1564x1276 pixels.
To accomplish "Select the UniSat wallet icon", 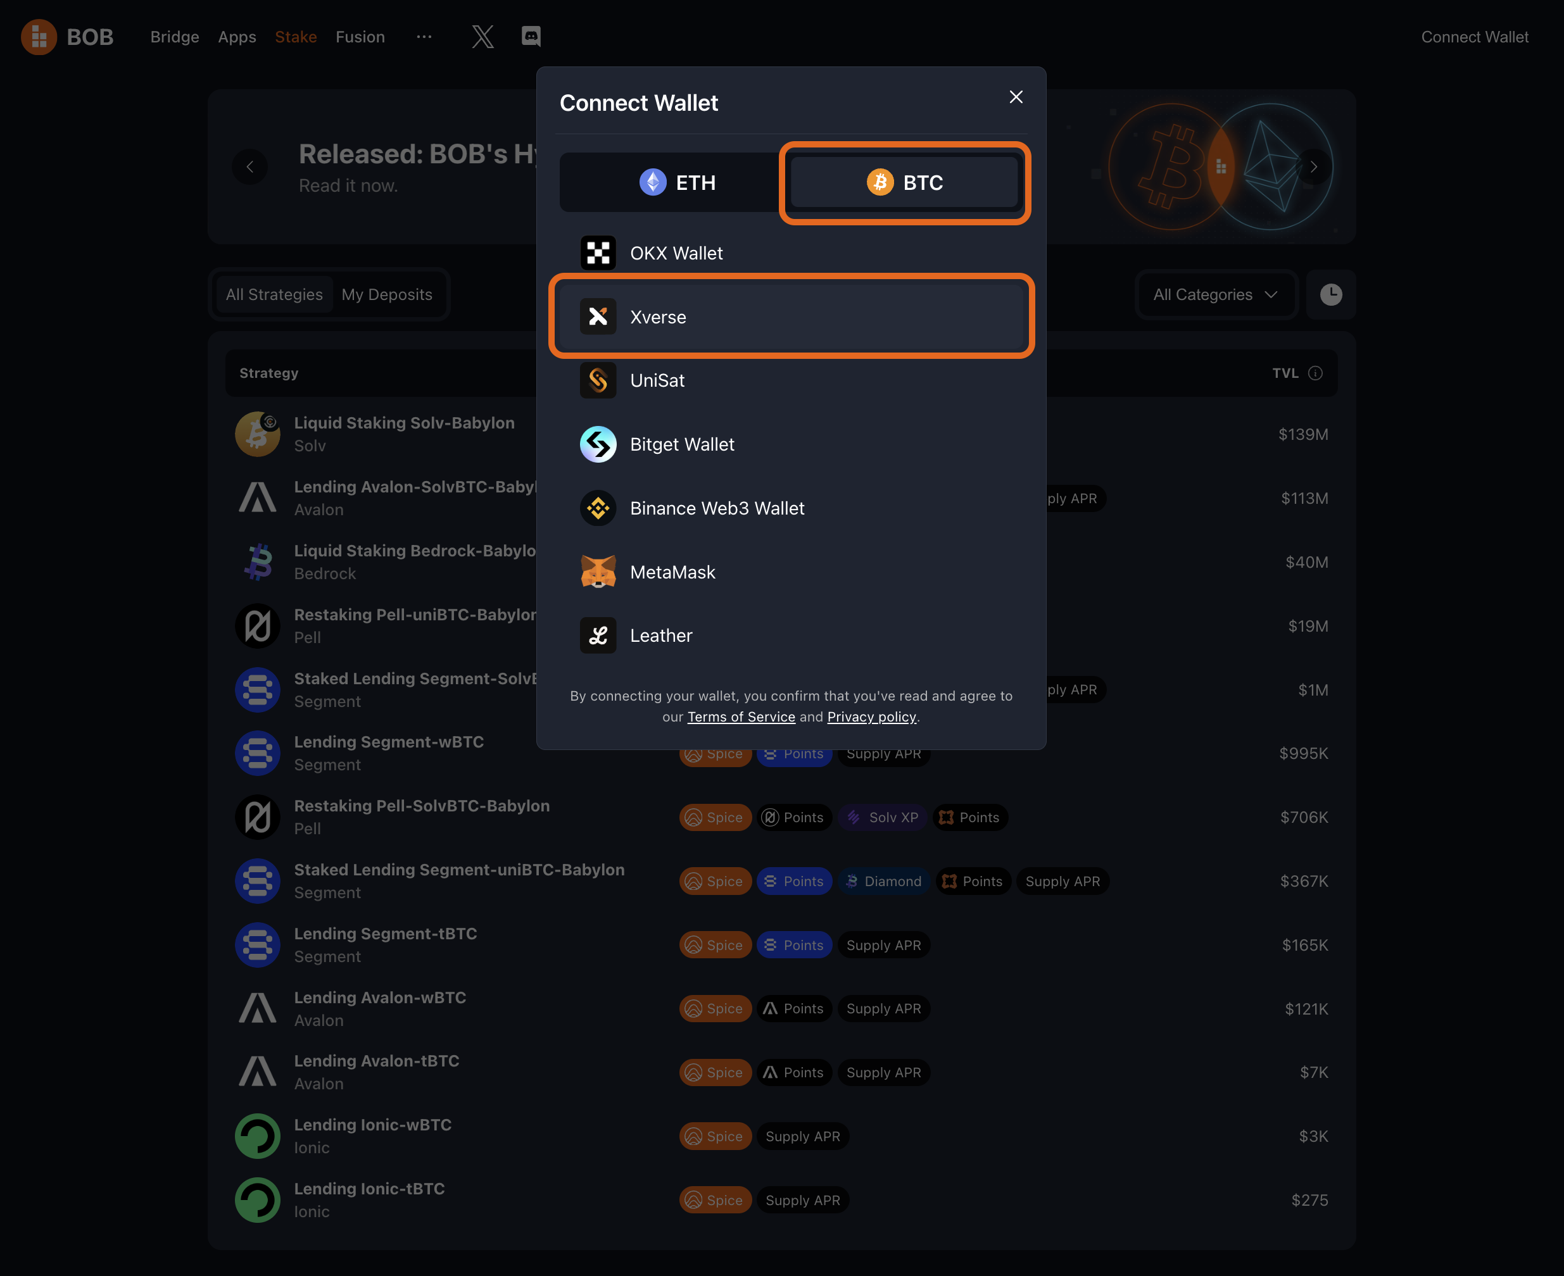I will coord(598,380).
